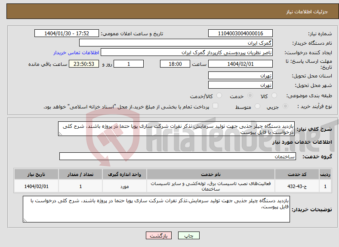Click the نام خدمت column header
This screenshot has height=247, width=339.
click(x=210, y=174)
